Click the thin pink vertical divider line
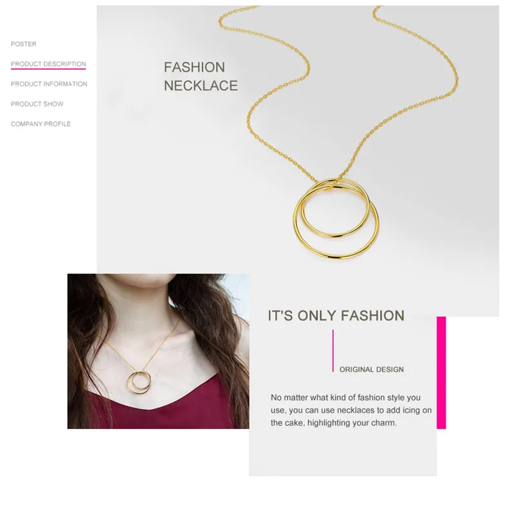 [333, 351]
